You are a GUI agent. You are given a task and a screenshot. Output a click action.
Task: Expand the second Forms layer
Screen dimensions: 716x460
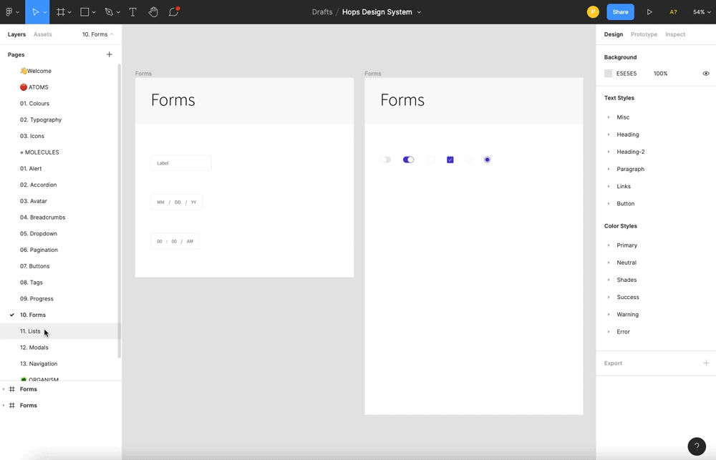coord(4,405)
